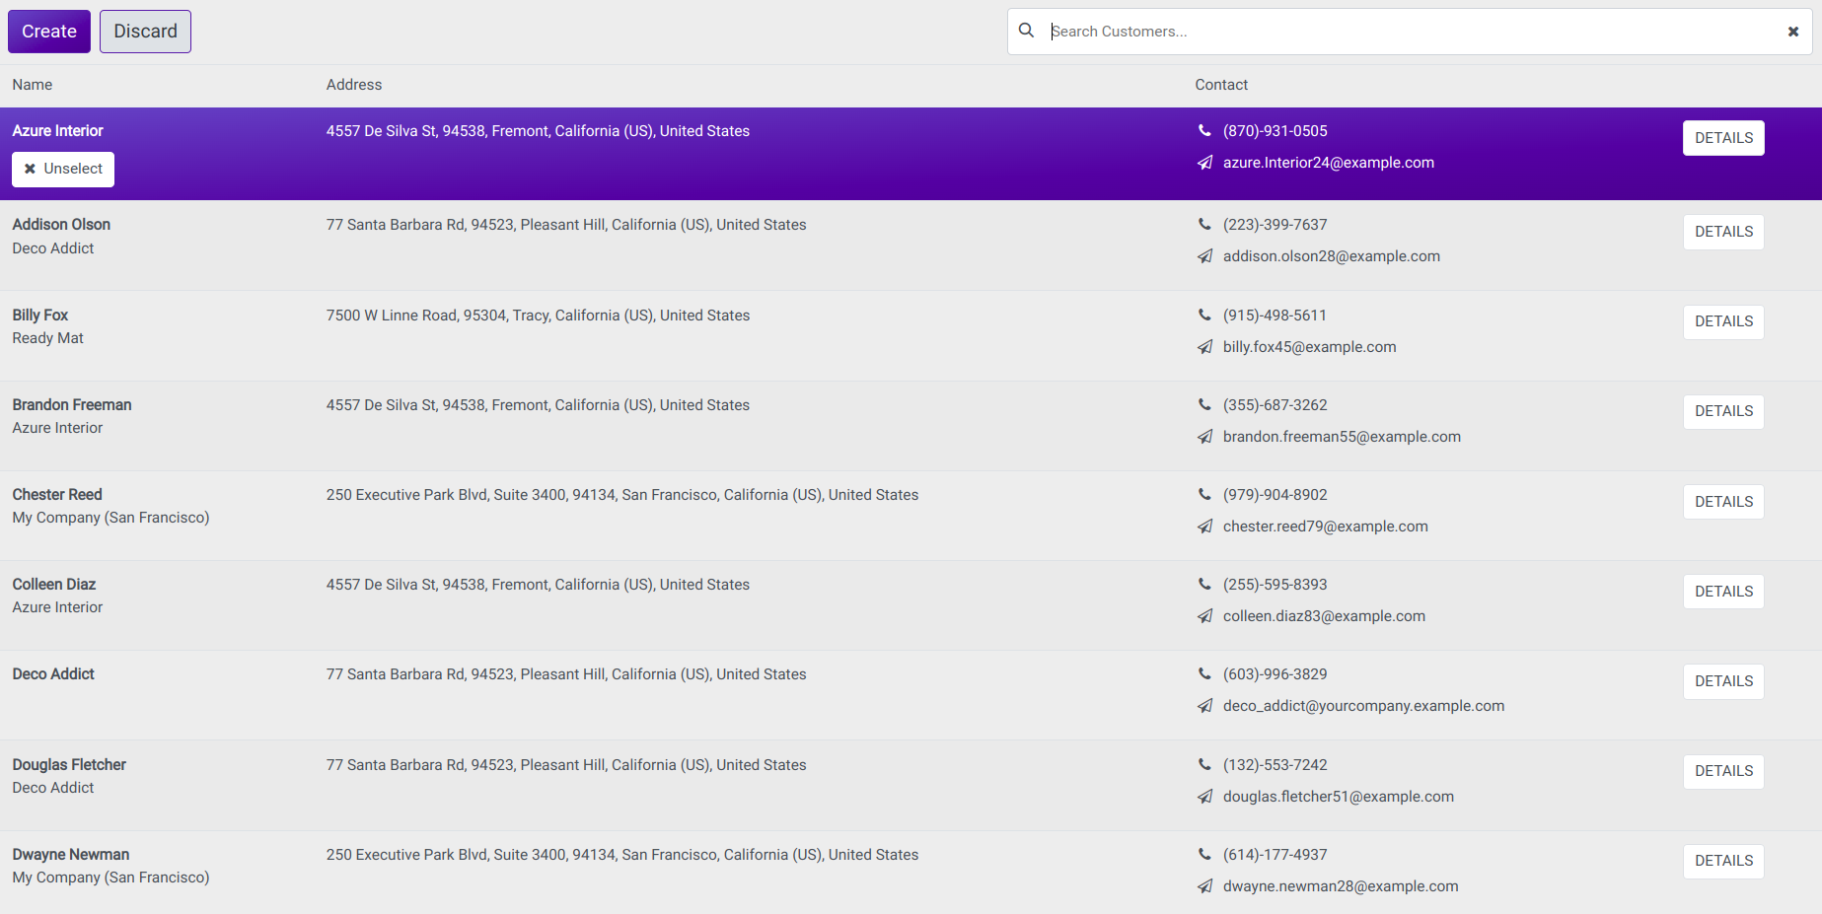Click the phone icon next to (979)-904-8902
The image size is (1822, 914).
coord(1204,494)
